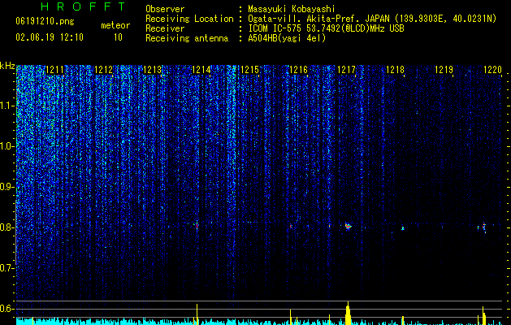Select the observer name Masayuki Kobayashi
This screenshot has width=511, height=325.
pyautogui.click(x=291, y=9)
